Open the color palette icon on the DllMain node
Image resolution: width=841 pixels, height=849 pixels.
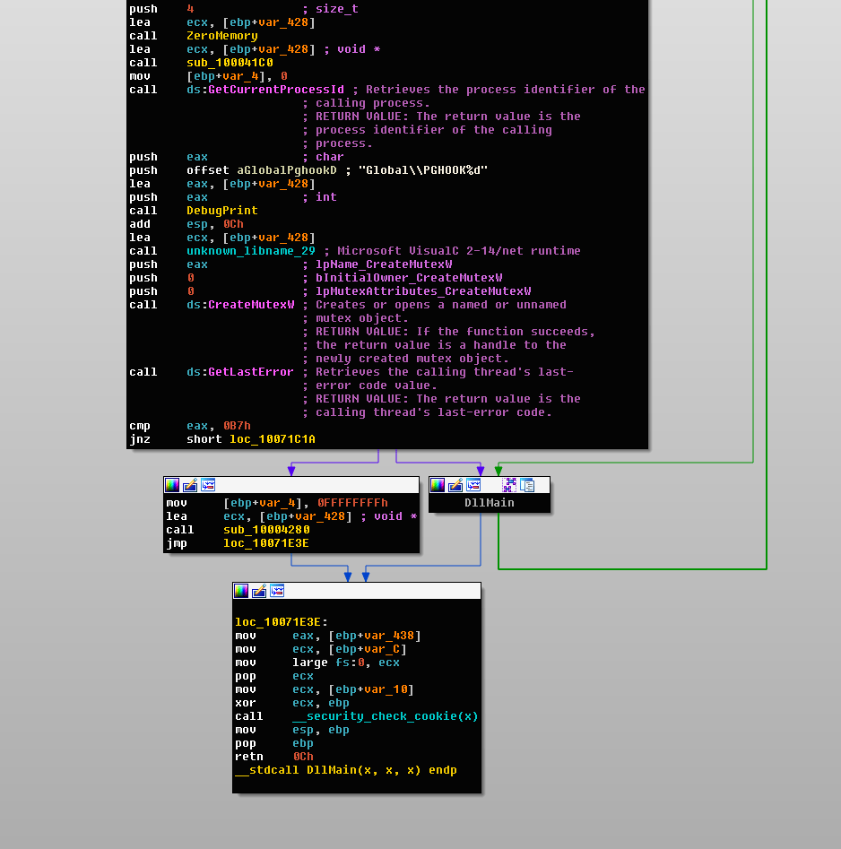pos(438,484)
